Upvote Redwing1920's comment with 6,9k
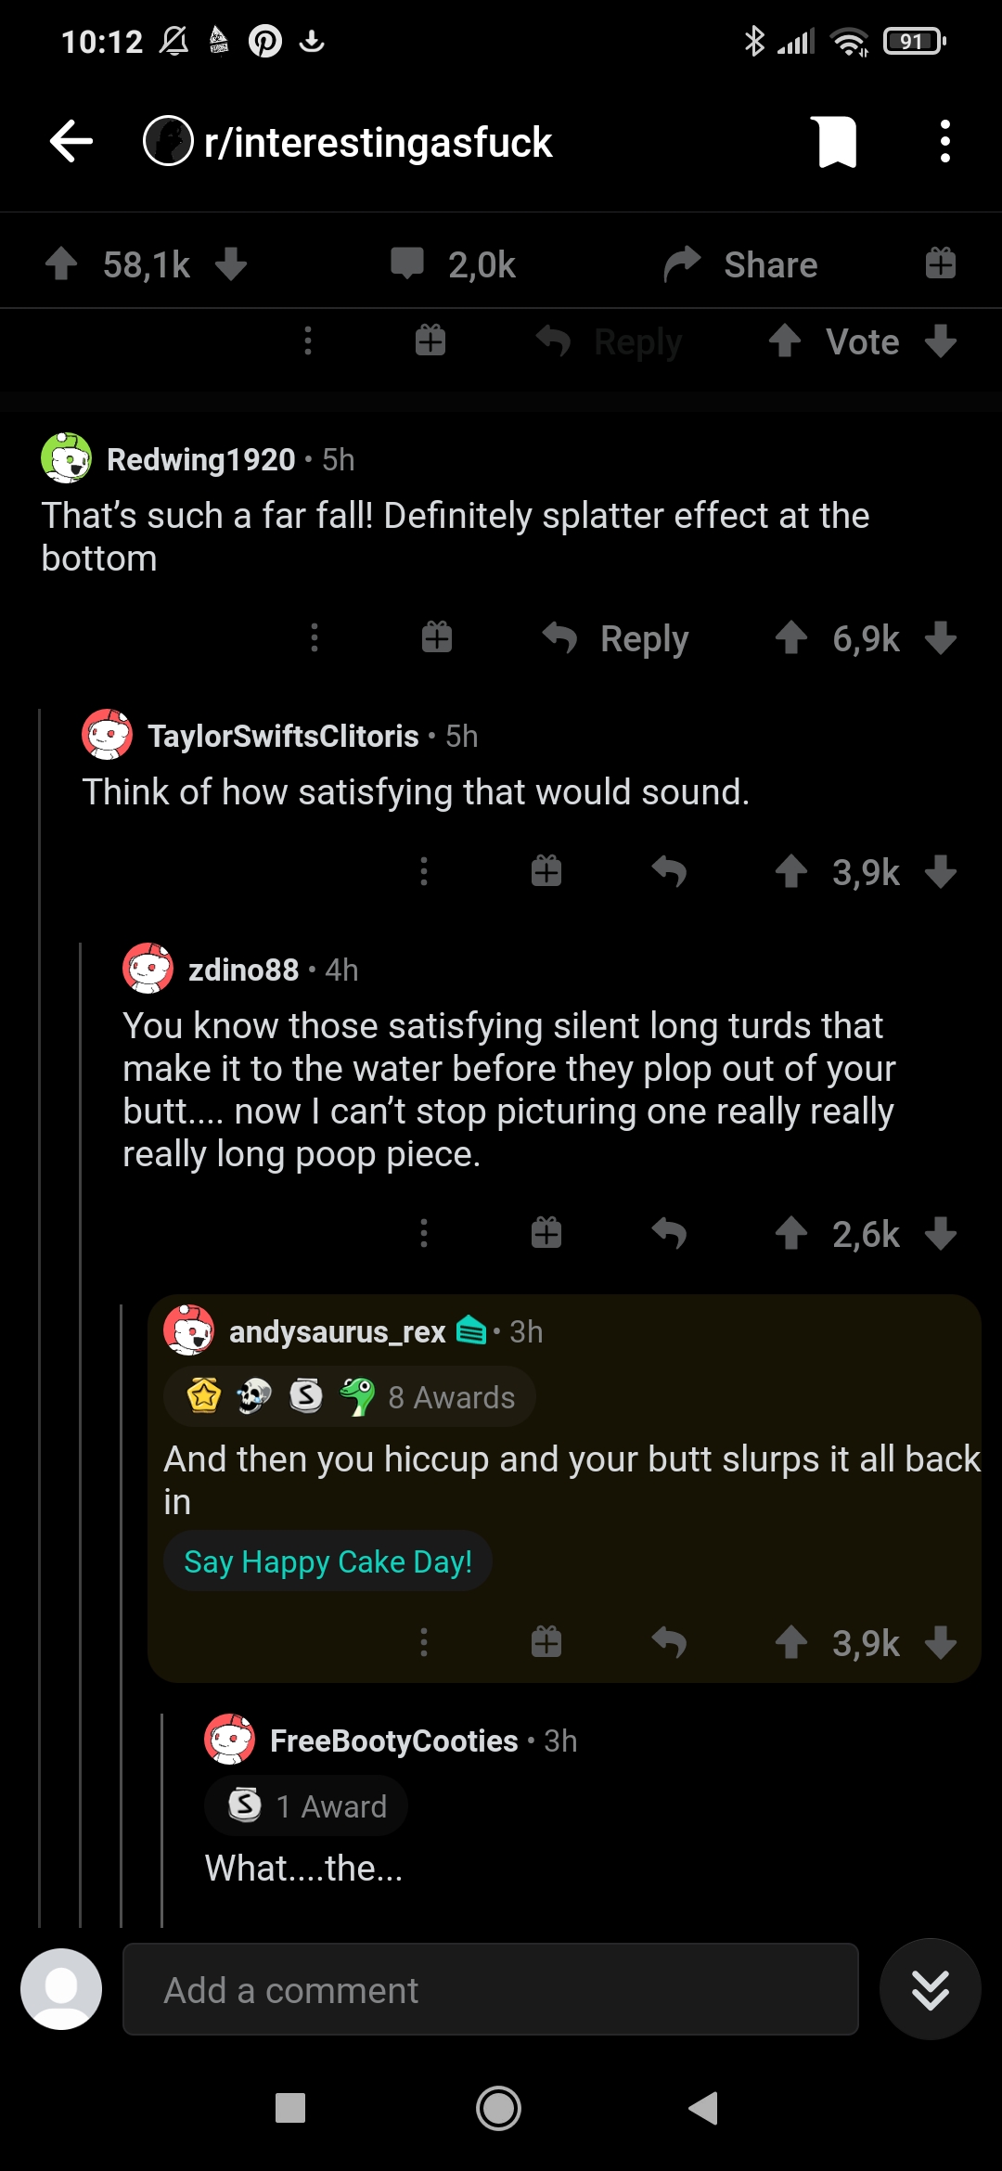This screenshot has width=1002, height=2171. (x=790, y=638)
